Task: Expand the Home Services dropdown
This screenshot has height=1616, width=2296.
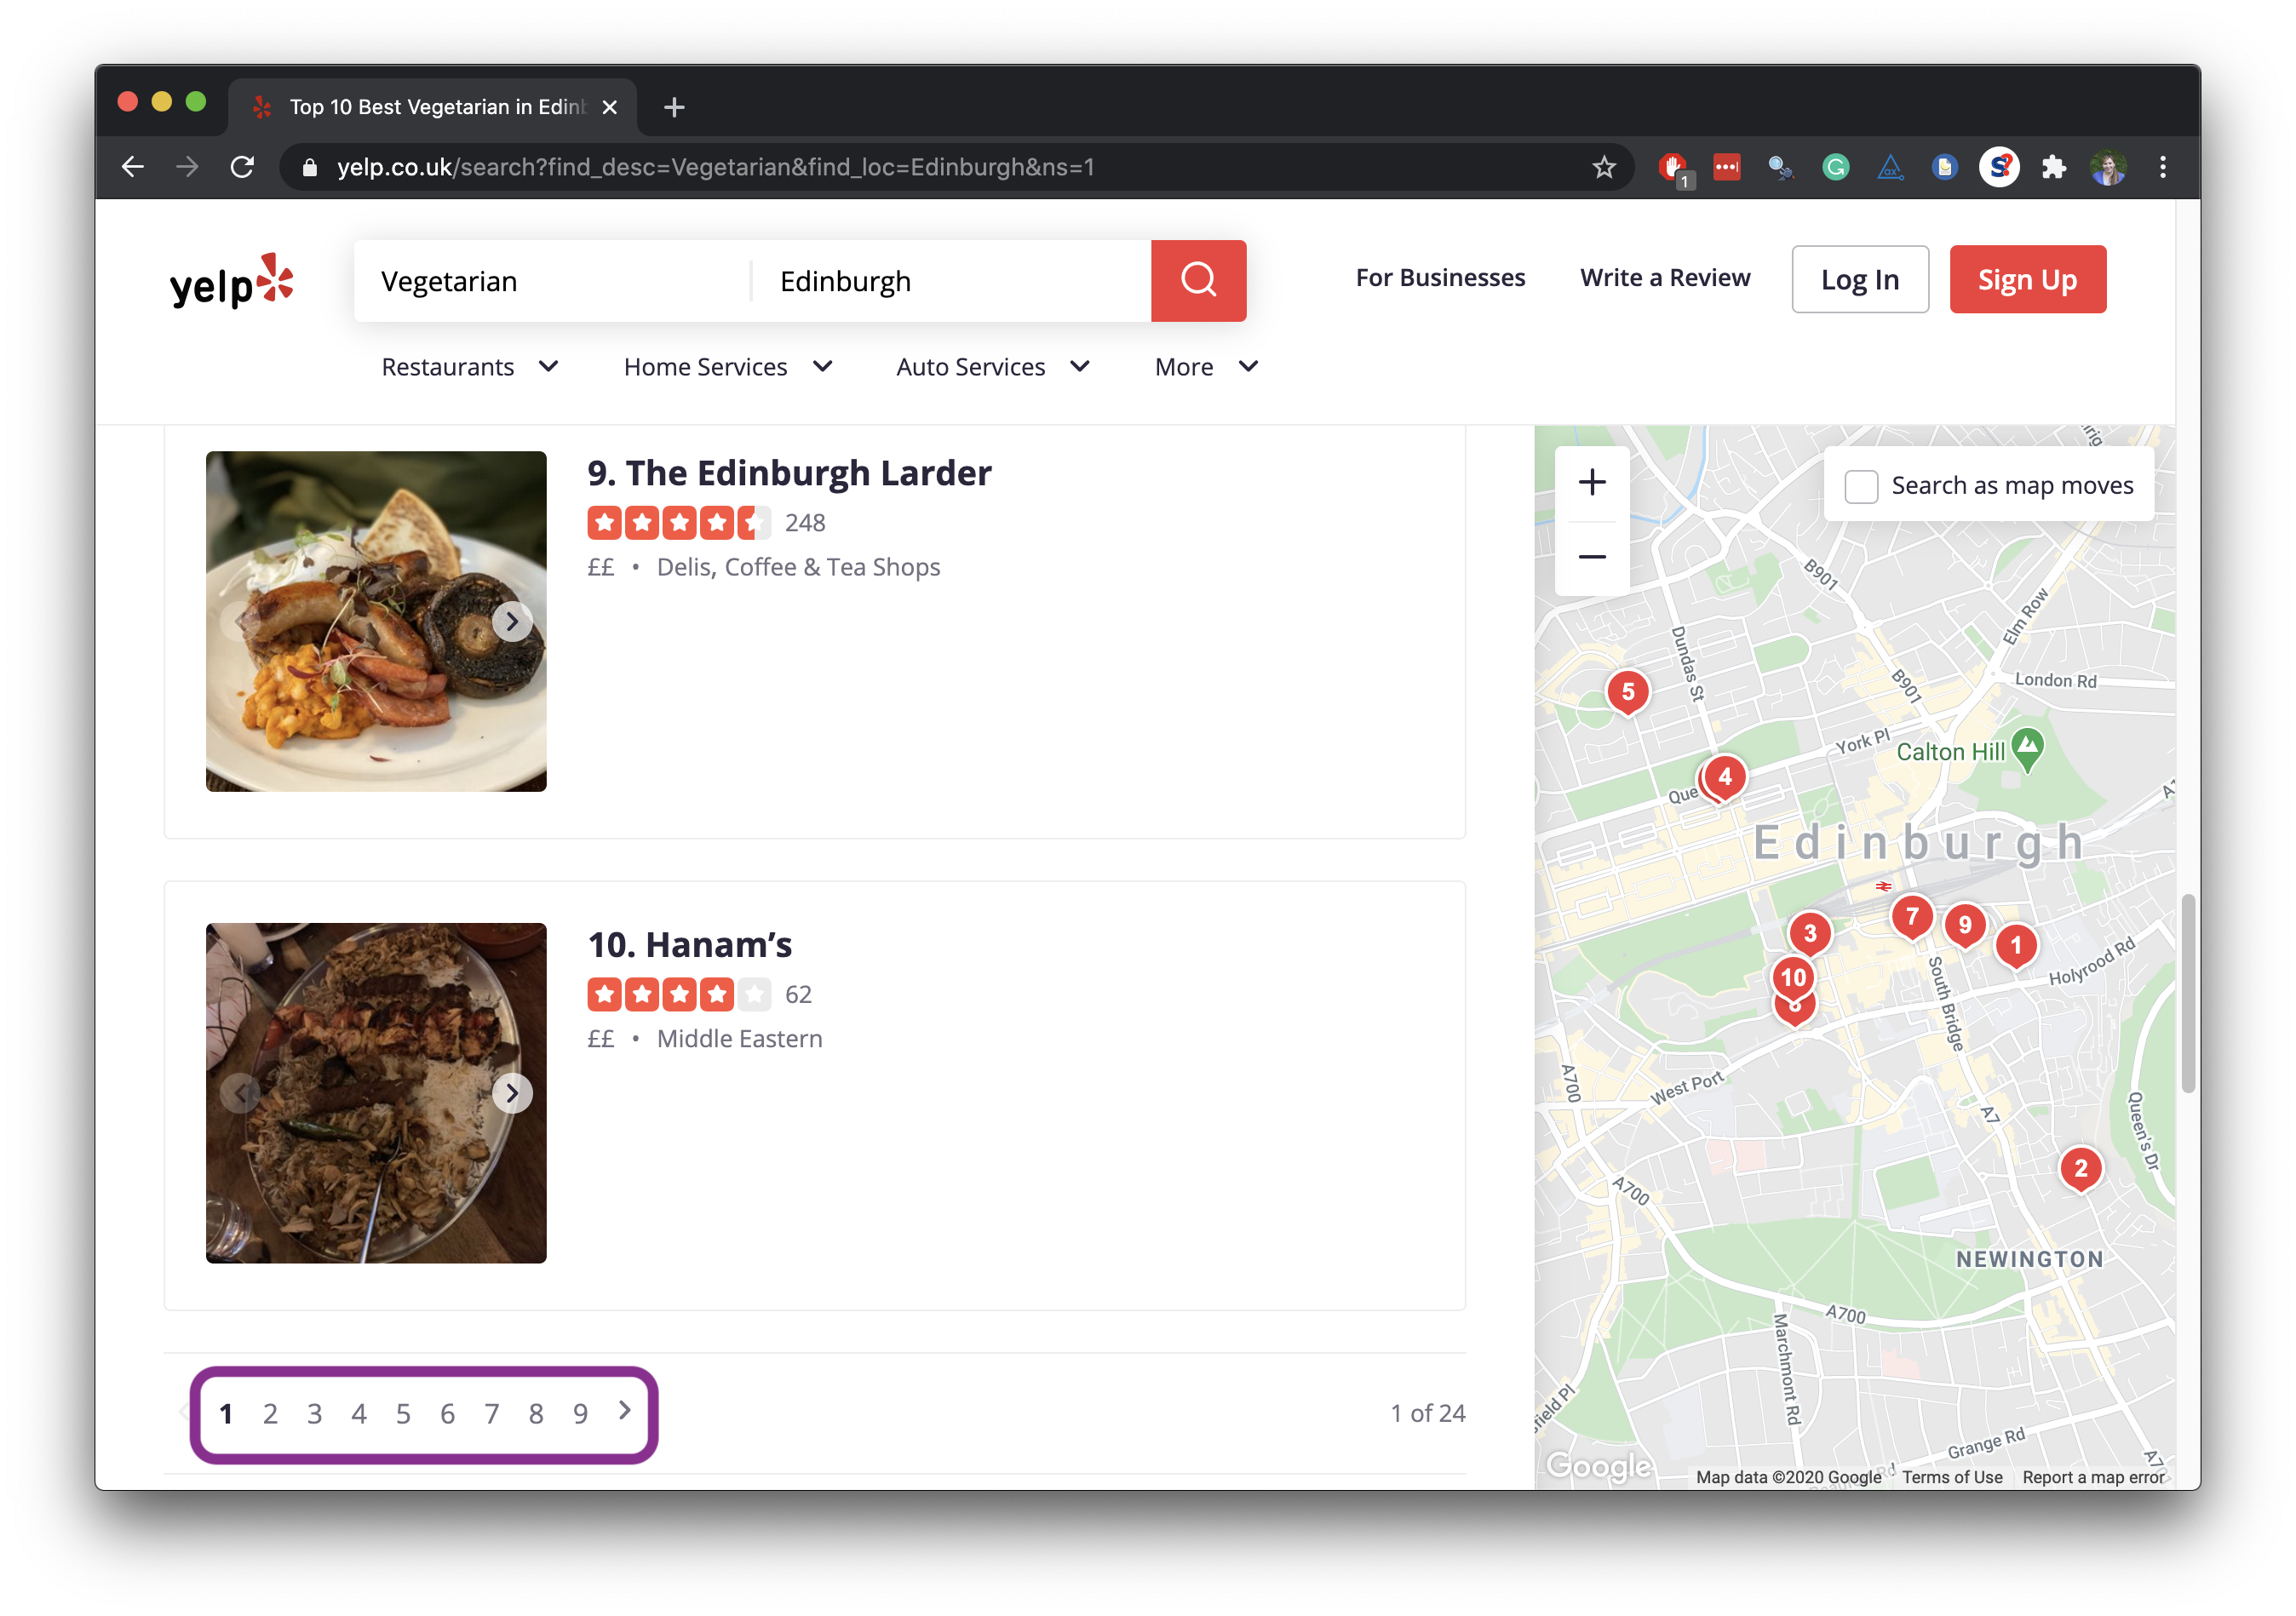Action: point(728,367)
